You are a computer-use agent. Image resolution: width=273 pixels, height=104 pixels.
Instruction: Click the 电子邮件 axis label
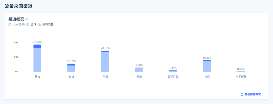pyautogui.click(x=241, y=77)
